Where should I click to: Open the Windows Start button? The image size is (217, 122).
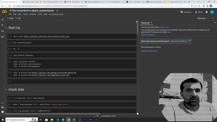pyautogui.click(x=3, y=120)
